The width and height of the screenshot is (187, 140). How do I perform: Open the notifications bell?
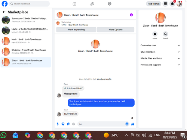pyautogui.click(x=172, y=4)
